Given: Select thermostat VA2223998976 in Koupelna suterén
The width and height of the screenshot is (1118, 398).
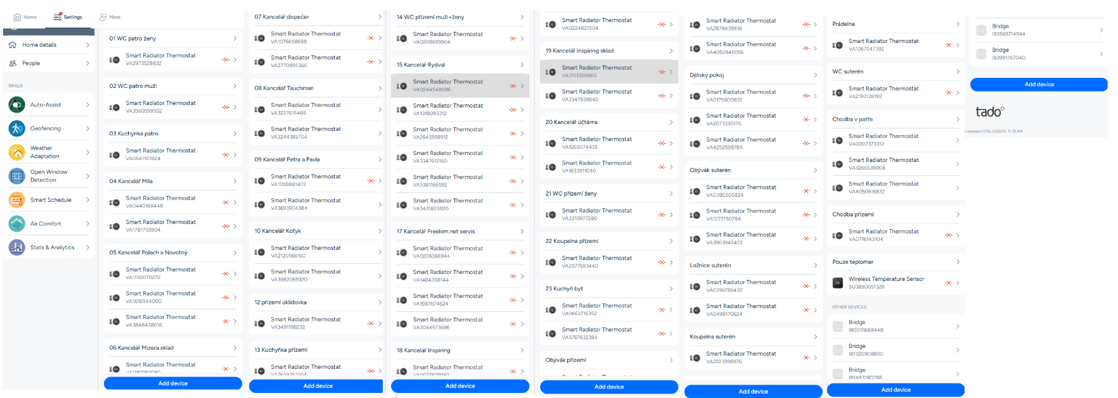Looking at the screenshot, I should [x=754, y=358].
